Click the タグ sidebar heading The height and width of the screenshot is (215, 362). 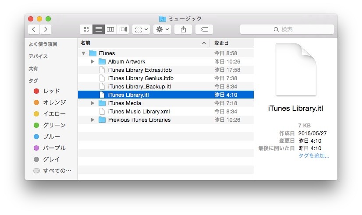(33, 81)
